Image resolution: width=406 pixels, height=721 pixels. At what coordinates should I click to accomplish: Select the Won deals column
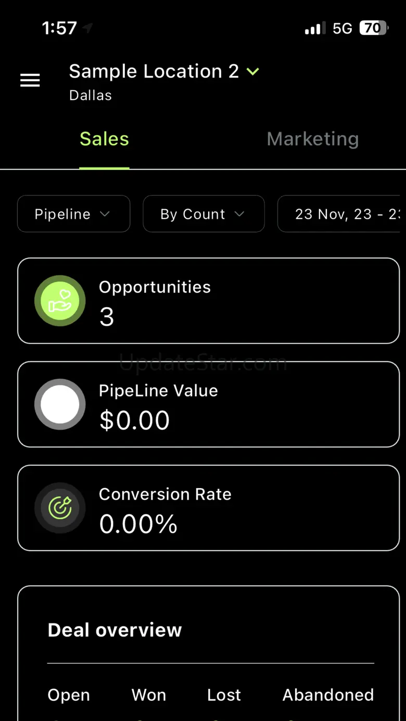click(x=149, y=695)
